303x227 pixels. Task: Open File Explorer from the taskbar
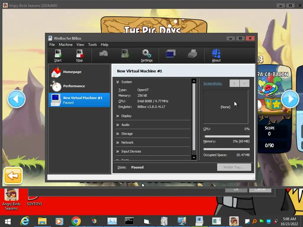click(x=42, y=221)
